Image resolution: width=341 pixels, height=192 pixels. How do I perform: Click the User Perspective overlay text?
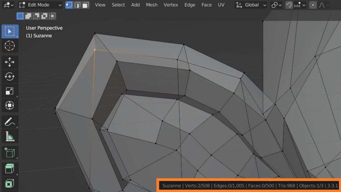tap(44, 28)
